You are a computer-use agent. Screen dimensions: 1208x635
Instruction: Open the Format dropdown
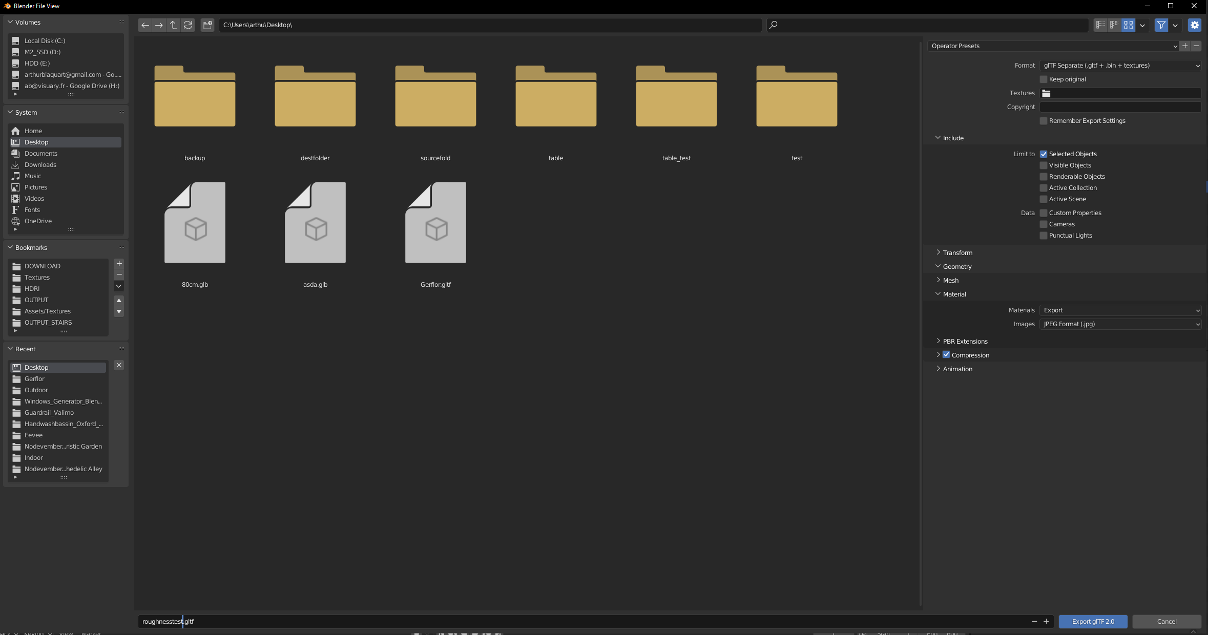(x=1120, y=66)
